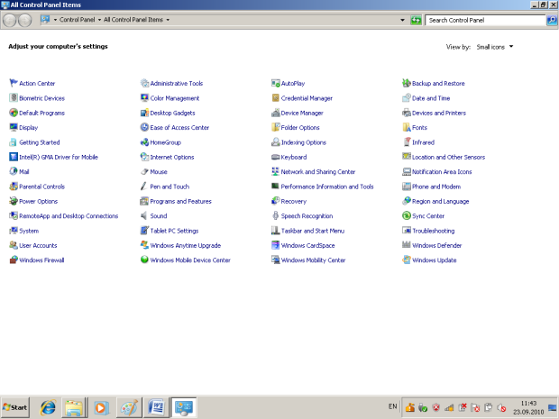Click the Folder Options icon
Viewport: 559px width, 419px height.
(x=276, y=127)
